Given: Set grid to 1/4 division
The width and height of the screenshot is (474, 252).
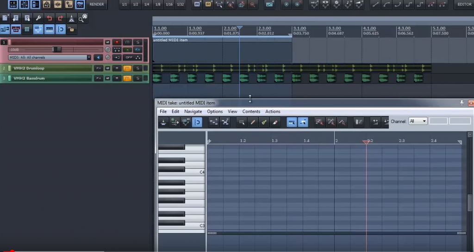Looking at the screenshot, I should (x=147, y=4).
